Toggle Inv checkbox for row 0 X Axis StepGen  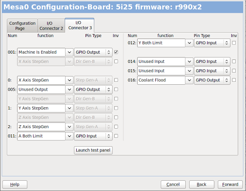click(116, 80)
